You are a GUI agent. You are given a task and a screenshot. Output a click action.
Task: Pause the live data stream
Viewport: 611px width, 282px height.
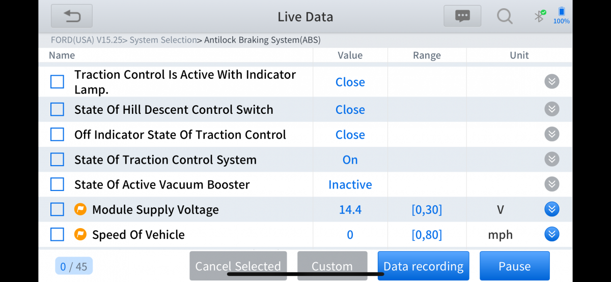point(514,266)
